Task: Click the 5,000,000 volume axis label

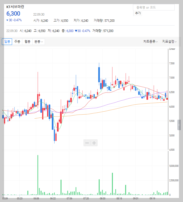Action: pyautogui.click(x=174, y=166)
